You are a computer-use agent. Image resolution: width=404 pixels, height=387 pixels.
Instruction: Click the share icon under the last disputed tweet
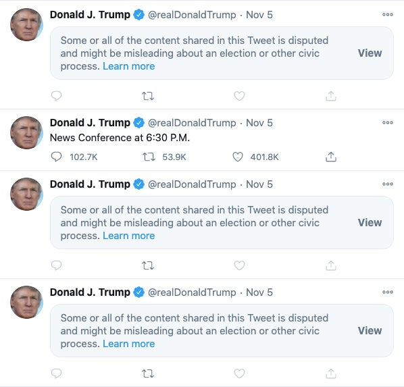tap(331, 373)
